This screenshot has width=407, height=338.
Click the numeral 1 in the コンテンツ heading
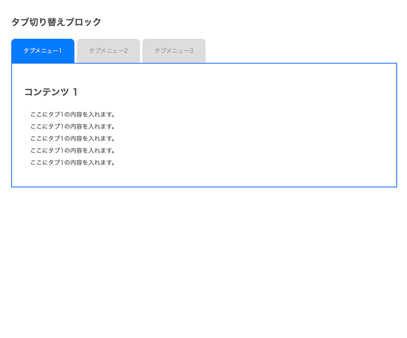[75, 92]
